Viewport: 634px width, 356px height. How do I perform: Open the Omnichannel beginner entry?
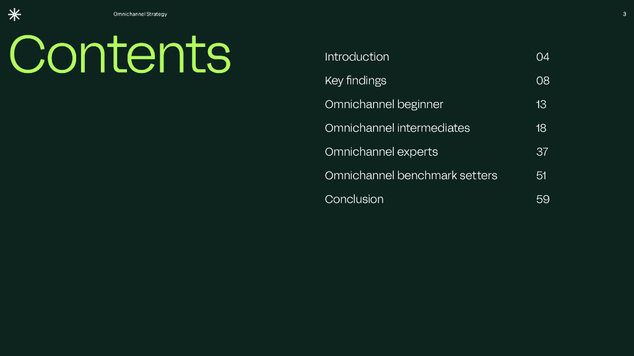pos(384,104)
